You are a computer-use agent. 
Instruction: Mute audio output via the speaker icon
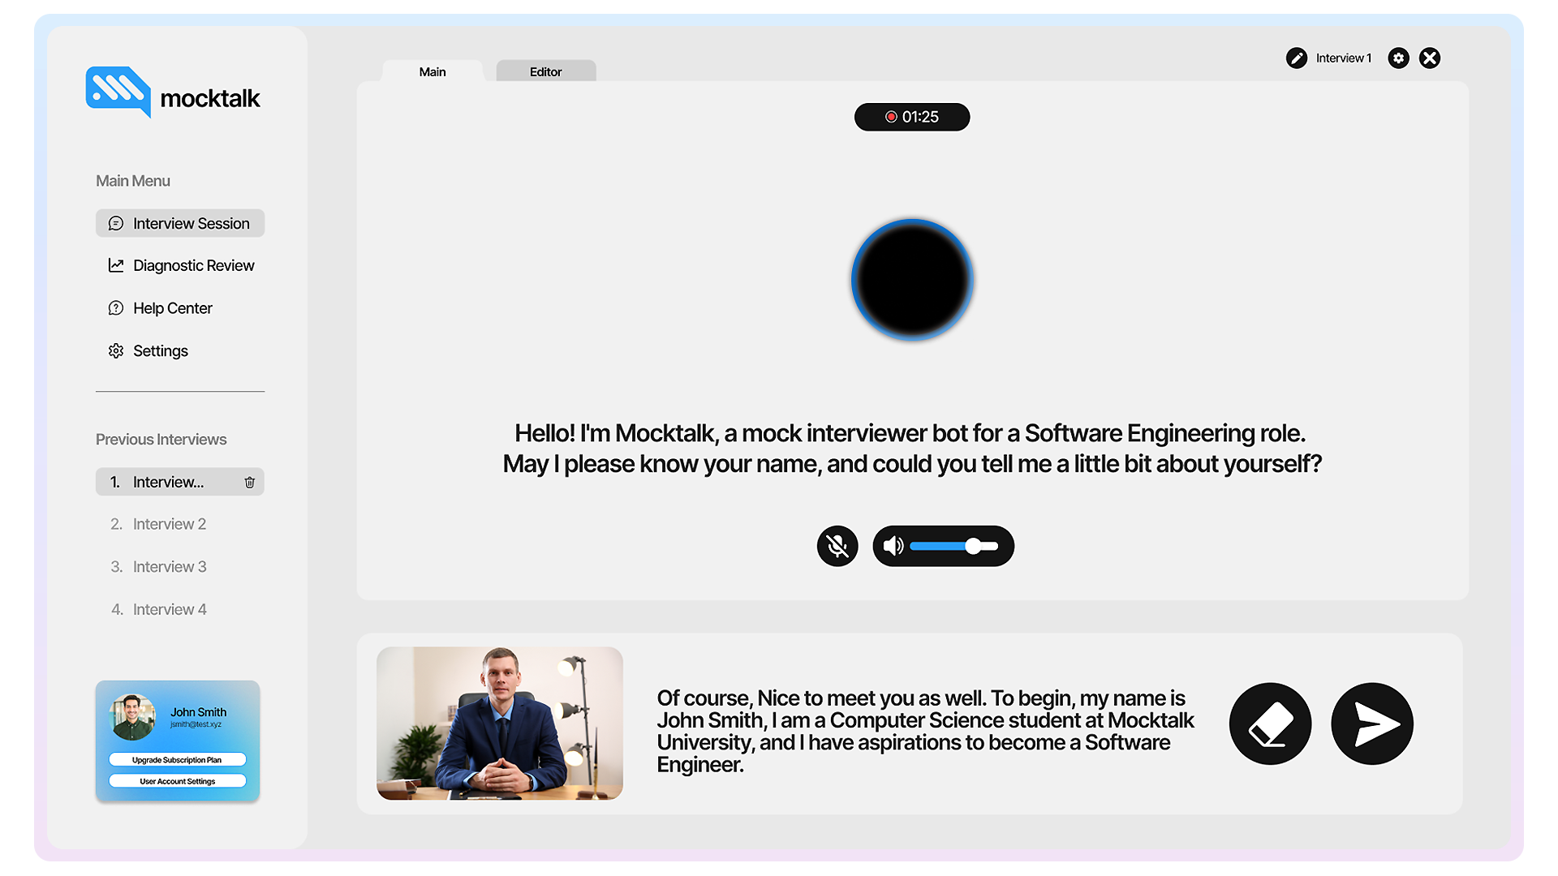click(893, 546)
